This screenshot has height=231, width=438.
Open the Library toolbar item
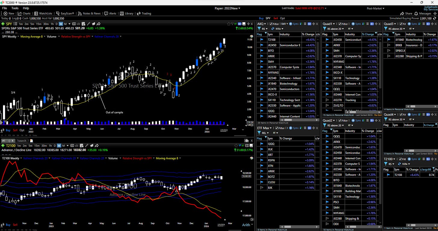pos(127,14)
